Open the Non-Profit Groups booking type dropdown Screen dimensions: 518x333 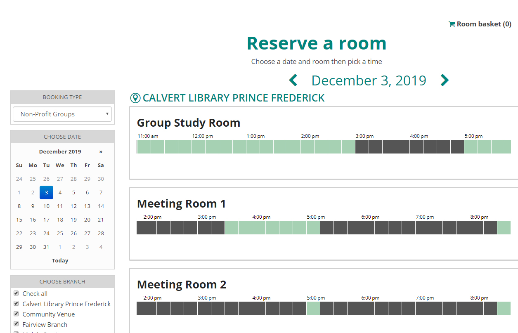tap(62, 114)
